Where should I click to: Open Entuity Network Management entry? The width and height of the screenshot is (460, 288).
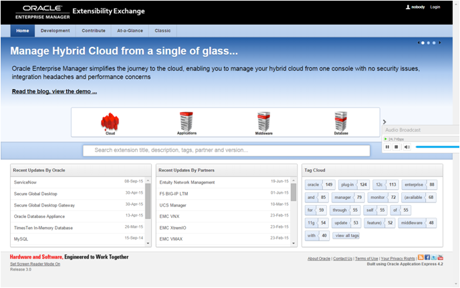click(187, 182)
